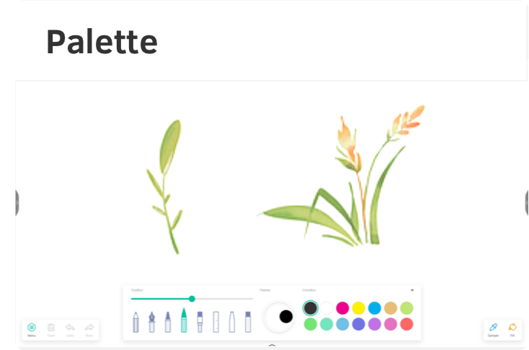
Task: Click the black dot on Palette wheel
Action: [x=286, y=316]
